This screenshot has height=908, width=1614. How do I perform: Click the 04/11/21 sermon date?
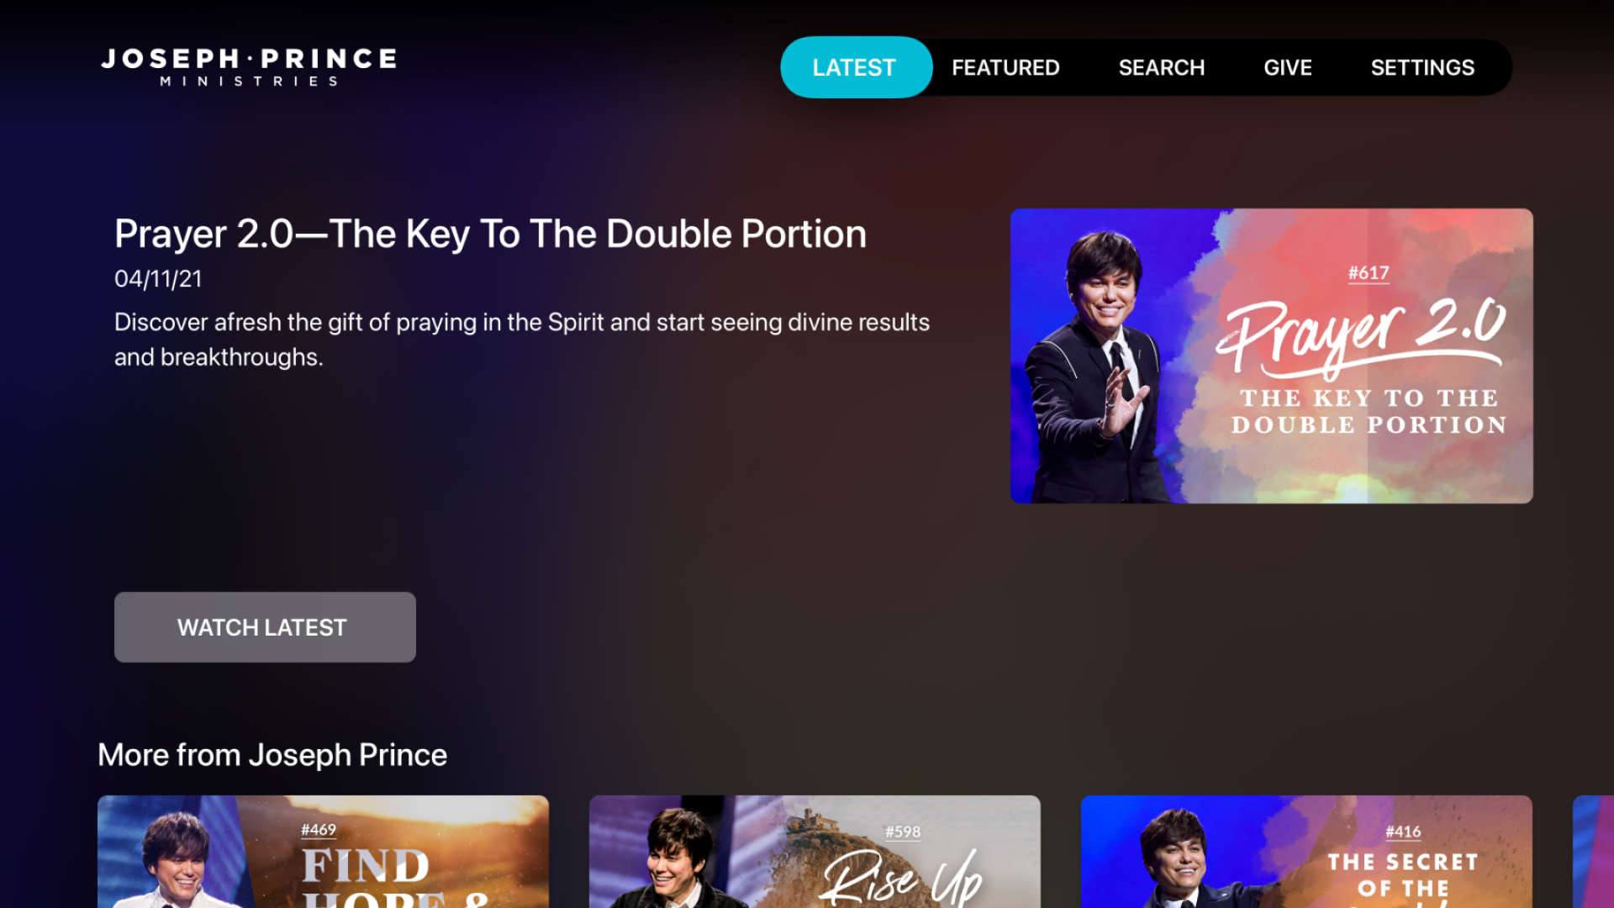(x=158, y=279)
